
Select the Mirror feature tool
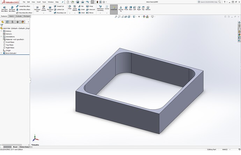pyautogui.click(x=90, y=13)
